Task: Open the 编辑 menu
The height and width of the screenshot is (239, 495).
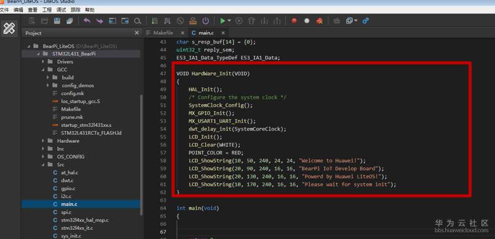Action: click(x=18, y=10)
